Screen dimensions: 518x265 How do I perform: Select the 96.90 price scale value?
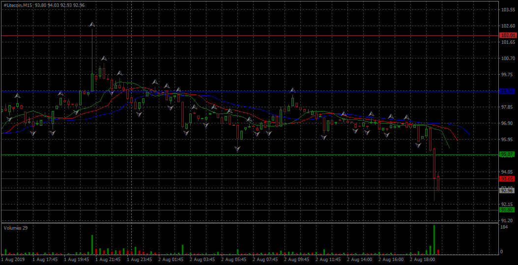click(x=508, y=123)
